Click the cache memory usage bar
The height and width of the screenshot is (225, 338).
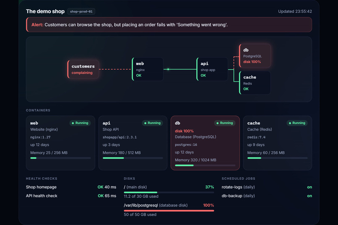(278, 158)
